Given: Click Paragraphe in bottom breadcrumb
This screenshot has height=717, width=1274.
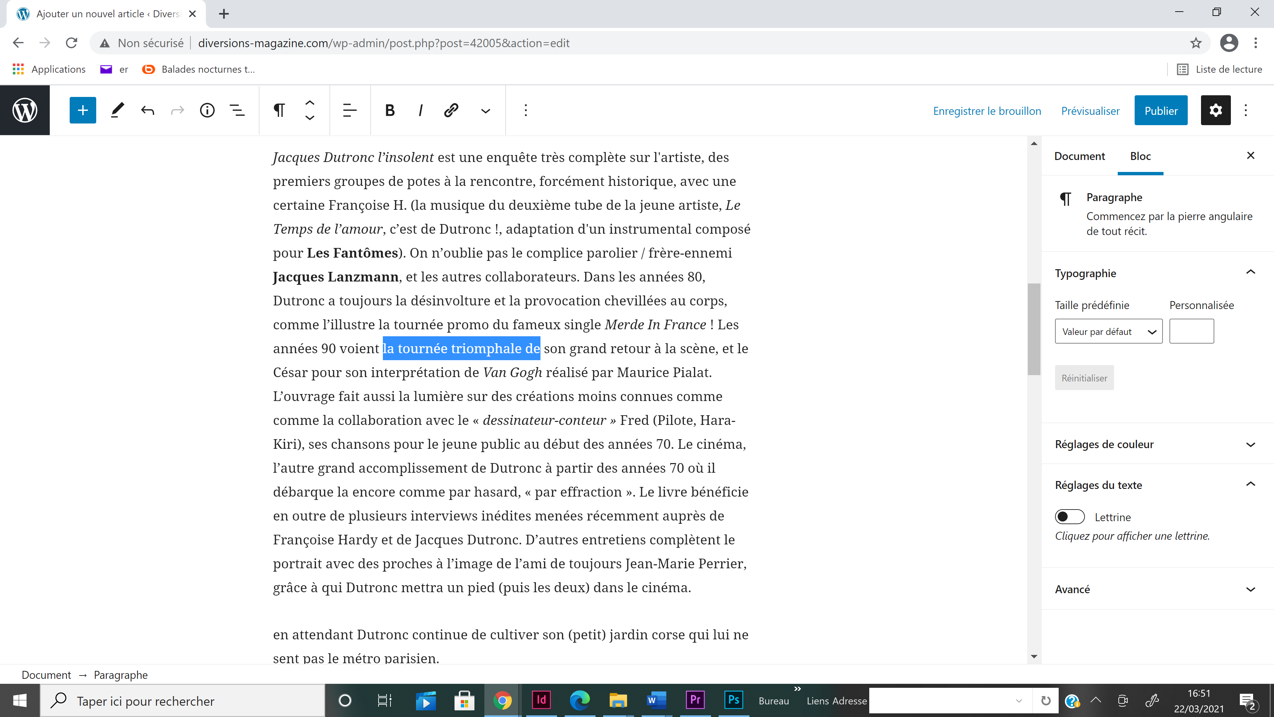Looking at the screenshot, I should pos(121,675).
